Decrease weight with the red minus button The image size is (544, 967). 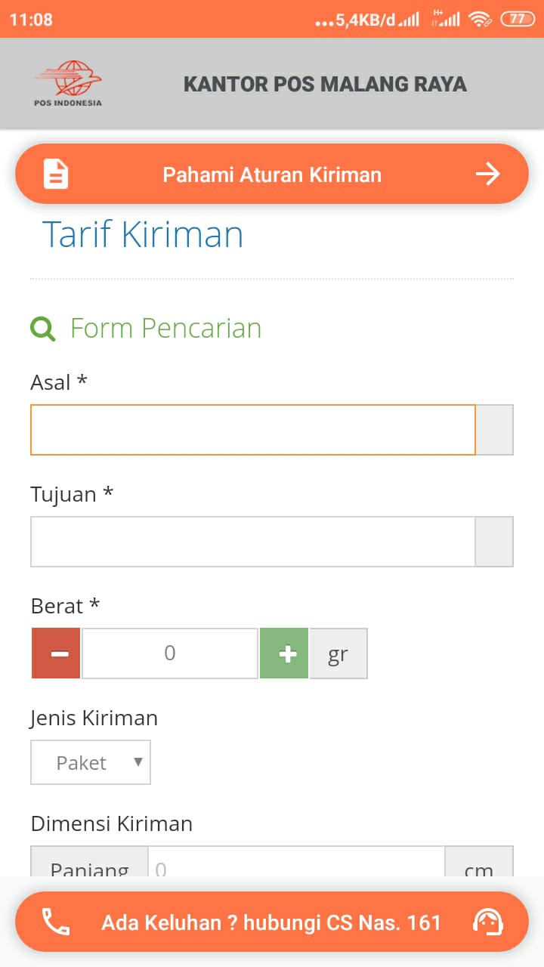[56, 653]
